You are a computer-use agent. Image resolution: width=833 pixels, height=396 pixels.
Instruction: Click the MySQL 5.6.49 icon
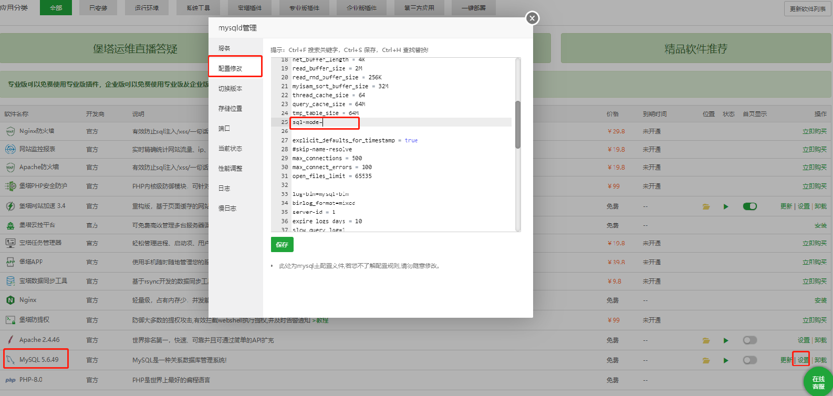click(x=11, y=360)
